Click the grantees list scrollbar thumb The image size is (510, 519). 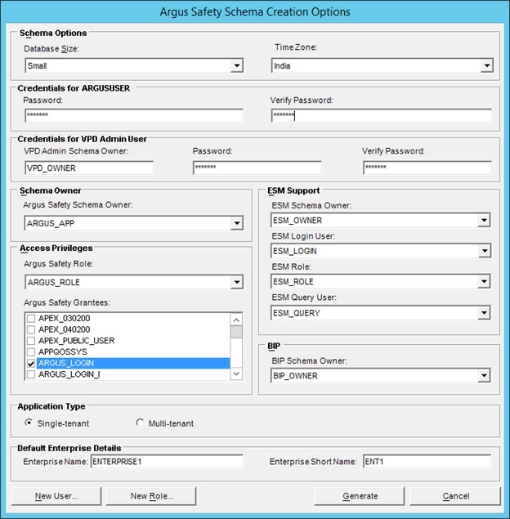click(x=236, y=332)
